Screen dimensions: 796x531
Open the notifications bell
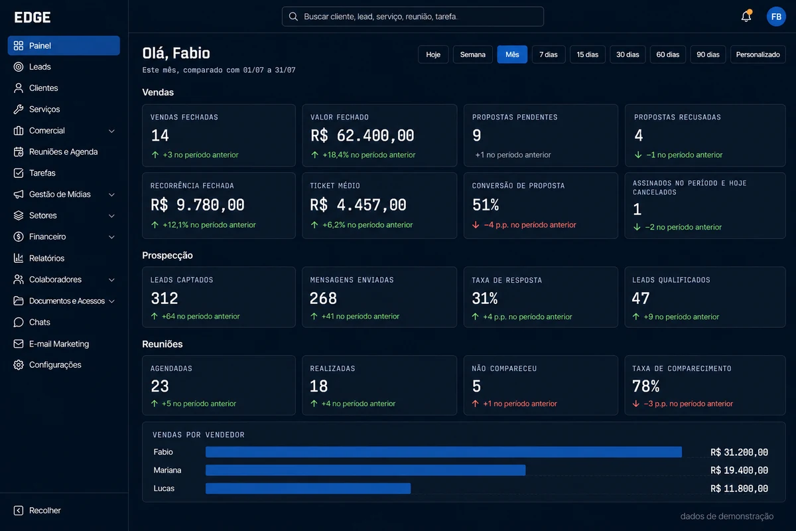tap(746, 17)
